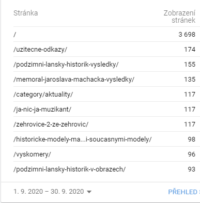This screenshot has height=203, width=200.
Task: Click the date range 1. 9. 2020 – 30. 9. 2020
Action: coord(49,192)
